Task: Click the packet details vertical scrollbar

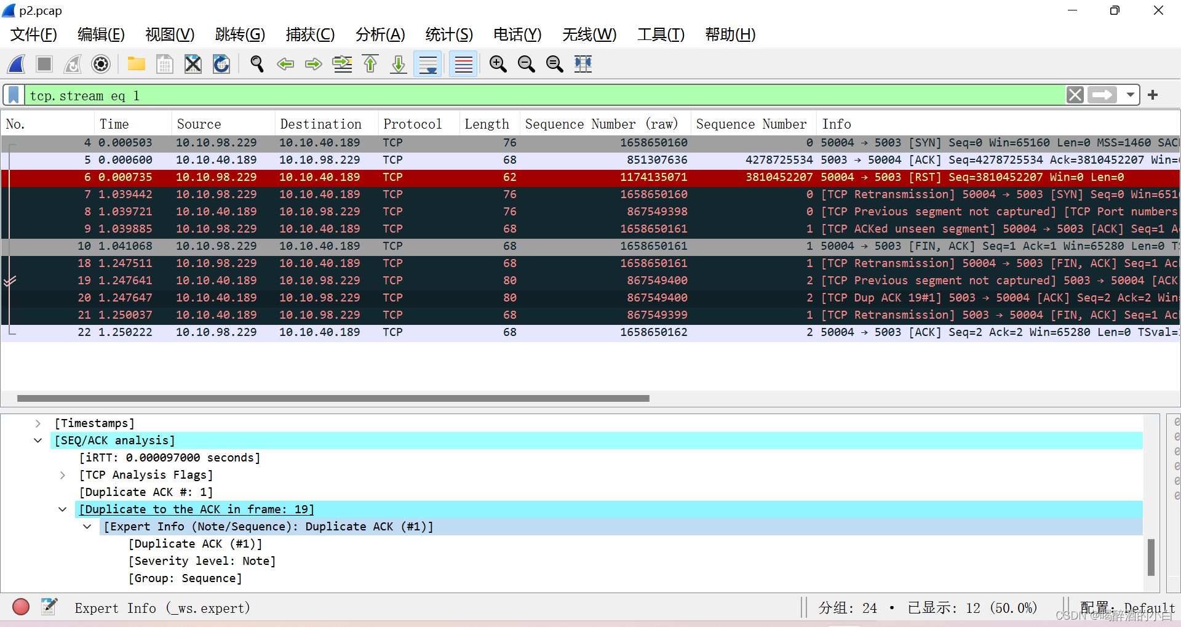Action: [x=1151, y=557]
